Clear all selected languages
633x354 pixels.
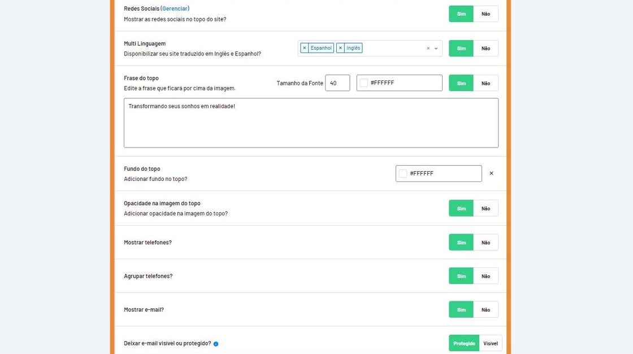[x=428, y=49]
